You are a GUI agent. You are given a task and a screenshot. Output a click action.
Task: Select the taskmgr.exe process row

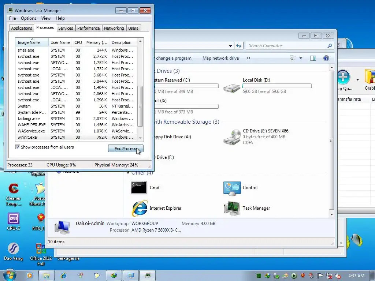coord(76,119)
